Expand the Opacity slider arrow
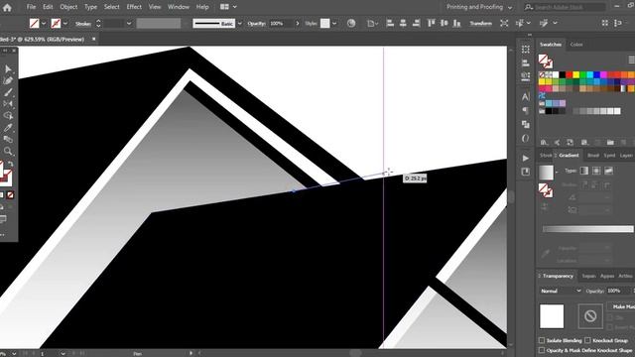Viewport: 635px width, 357px height. coord(298,24)
